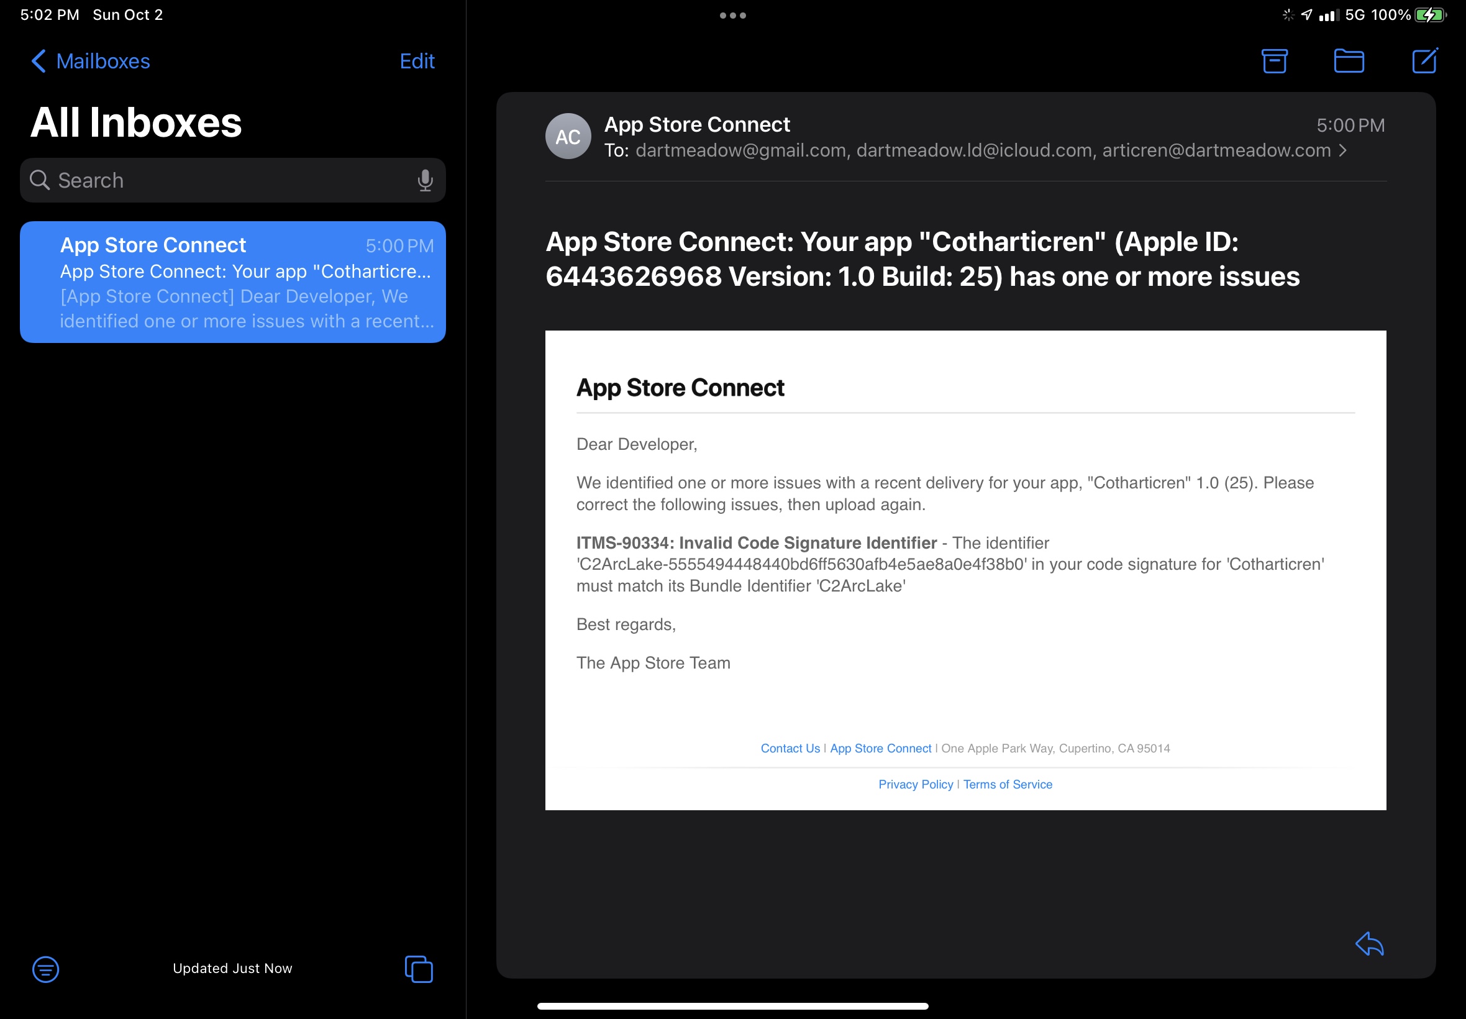Tap the dartmeadow.ld@icloud.com recipient
The width and height of the screenshot is (1466, 1019).
[973, 151]
